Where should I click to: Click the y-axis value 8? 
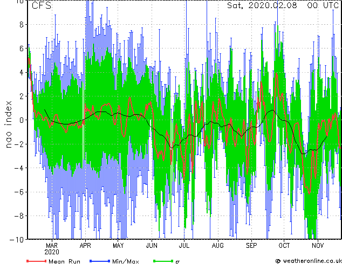point(22,25)
